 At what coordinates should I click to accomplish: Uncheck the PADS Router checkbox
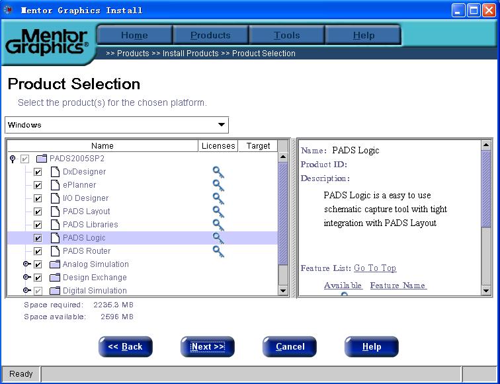point(38,251)
